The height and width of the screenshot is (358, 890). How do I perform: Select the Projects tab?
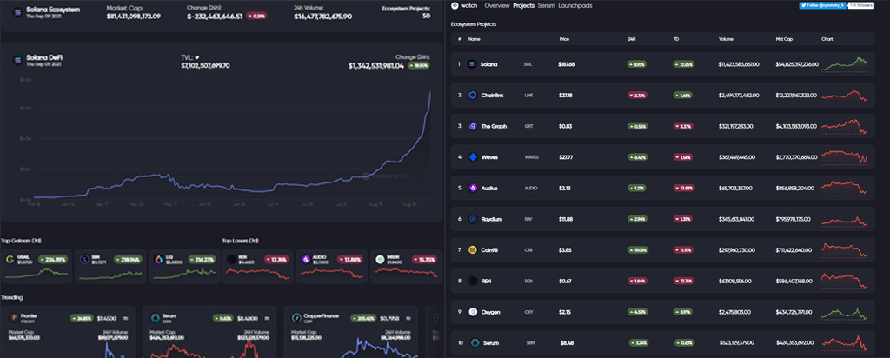click(x=523, y=6)
